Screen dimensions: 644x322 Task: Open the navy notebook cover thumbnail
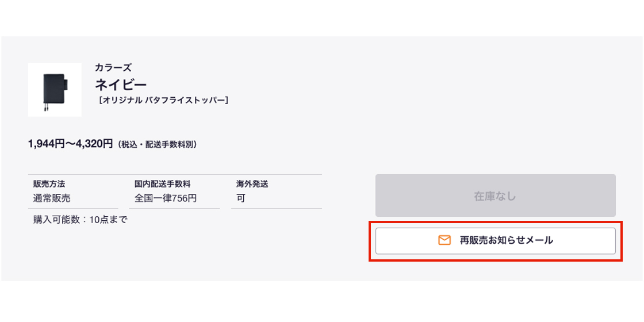tap(55, 90)
